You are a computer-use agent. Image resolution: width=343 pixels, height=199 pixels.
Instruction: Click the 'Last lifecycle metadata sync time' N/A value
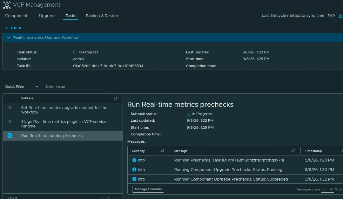331,16
